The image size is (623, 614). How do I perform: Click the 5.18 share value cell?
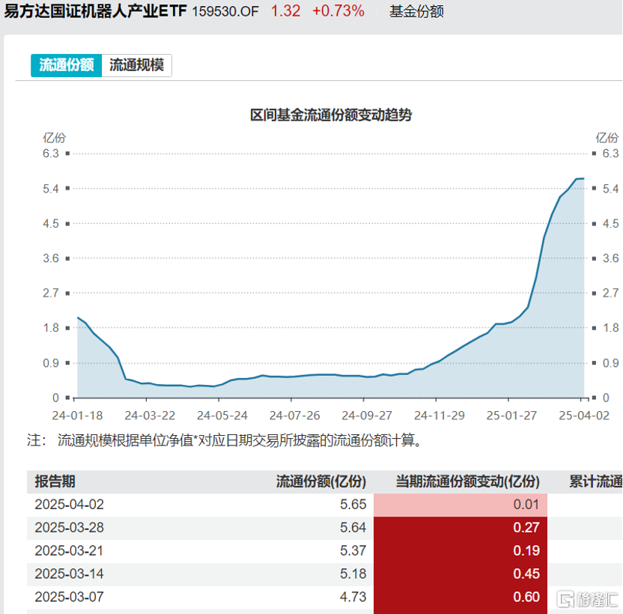pos(353,574)
